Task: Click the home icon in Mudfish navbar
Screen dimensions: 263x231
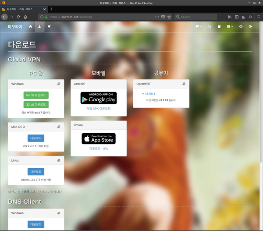Action: click(x=31, y=27)
